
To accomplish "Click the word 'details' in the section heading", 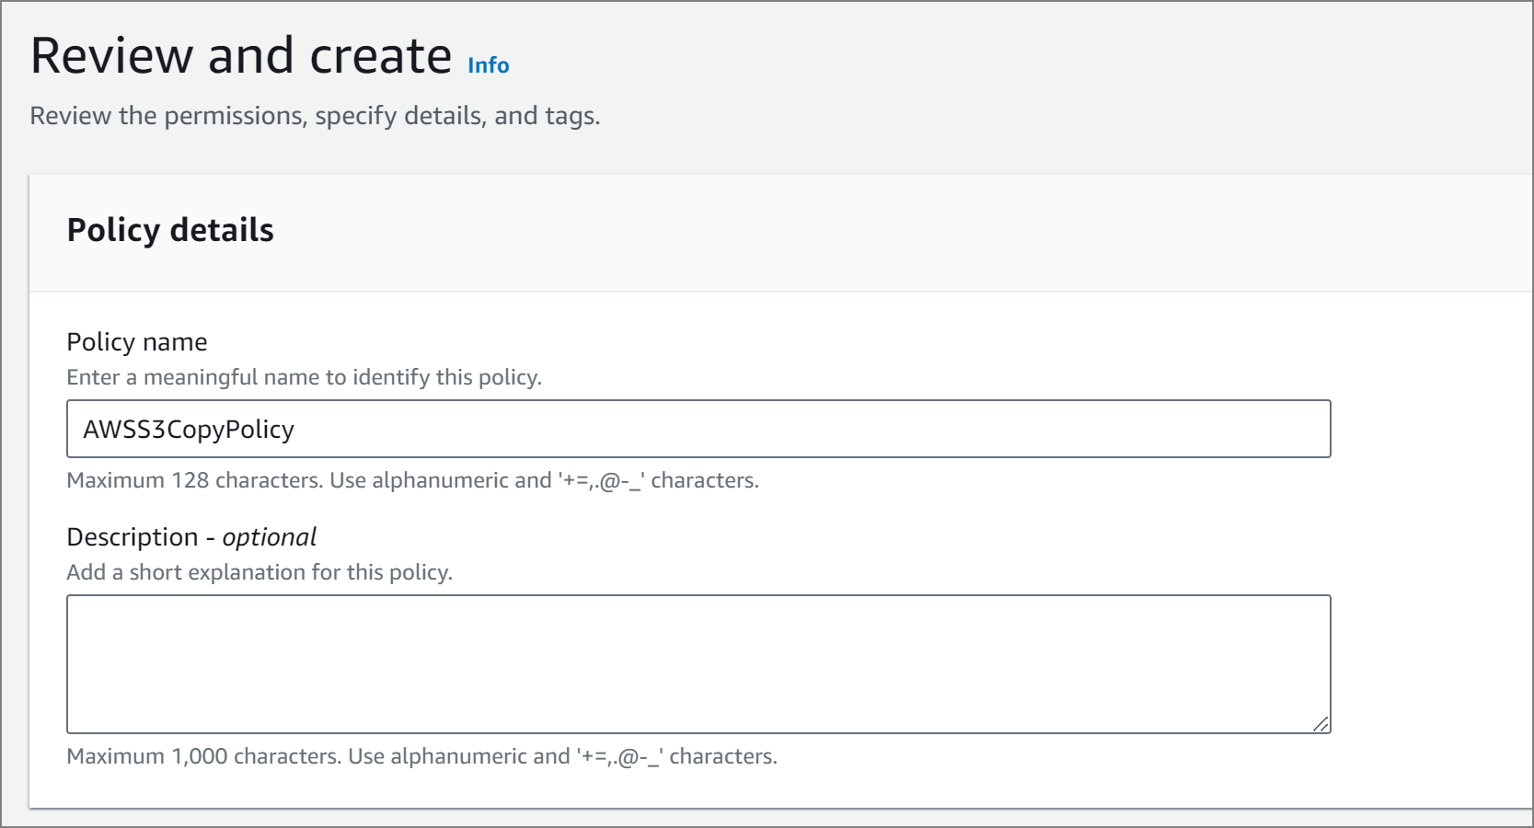I will pos(222,230).
